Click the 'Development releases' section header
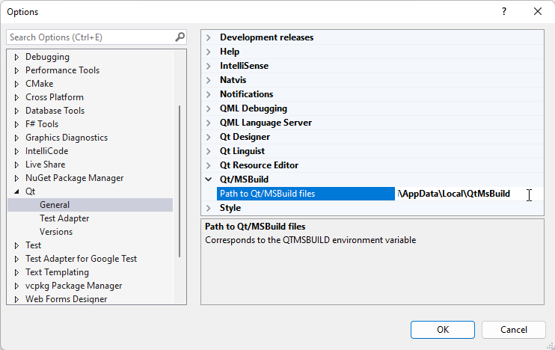Viewport: 555px width, 350px height. point(266,37)
